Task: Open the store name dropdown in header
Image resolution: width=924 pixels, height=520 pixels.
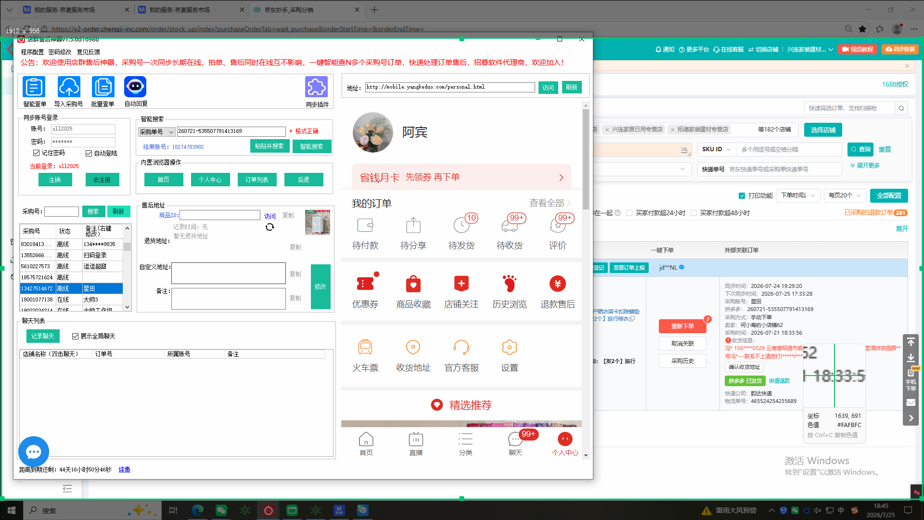Action: (x=810, y=50)
